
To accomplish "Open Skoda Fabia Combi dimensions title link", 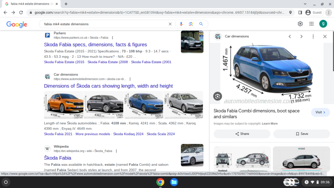I will tap(257, 114).
